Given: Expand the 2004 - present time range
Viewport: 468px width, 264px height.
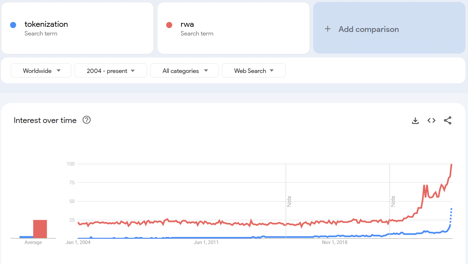Looking at the screenshot, I should click(111, 71).
